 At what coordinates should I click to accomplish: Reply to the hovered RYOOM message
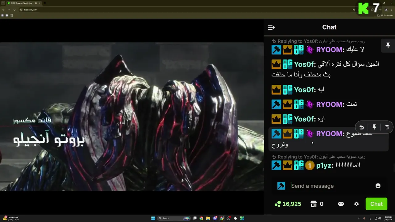coord(361,127)
